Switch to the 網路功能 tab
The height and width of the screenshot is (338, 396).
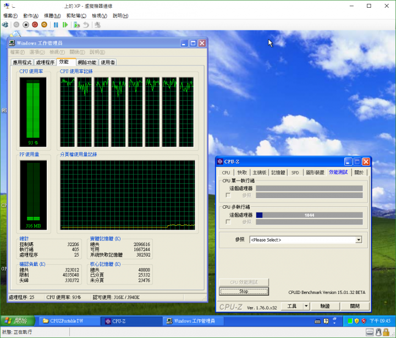(x=87, y=62)
